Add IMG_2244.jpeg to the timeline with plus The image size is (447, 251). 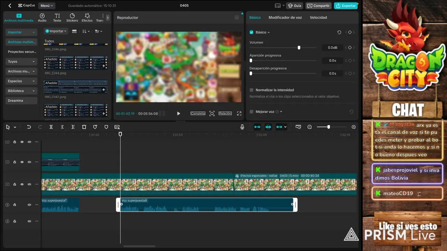pos(104,66)
